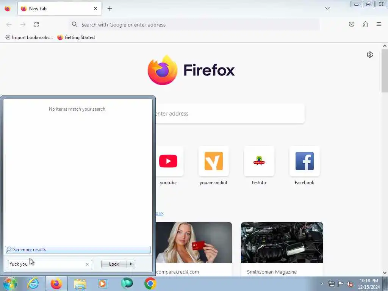This screenshot has height=291, width=388.
Task: Click the vertical scrollbar thumb
Action: tap(385, 71)
